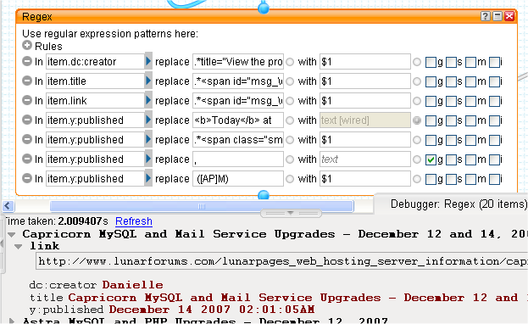Click the replace field containing ([AP]M)
Screen dimensions: 528x324
point(238,179)
